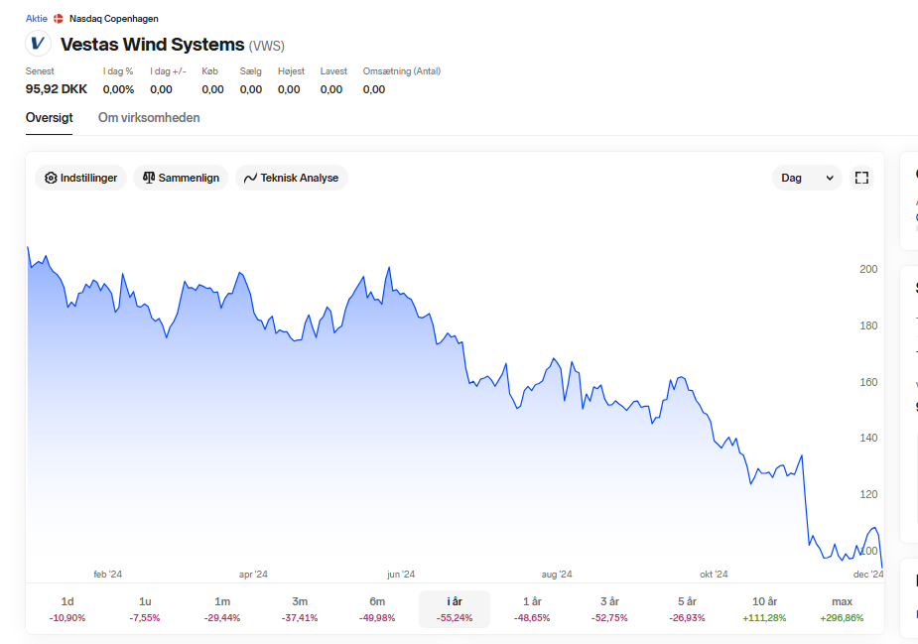This screenshot has width=918, height=644.
Task: Click the feb '24 axis label
Action: [x=108, y=575]
